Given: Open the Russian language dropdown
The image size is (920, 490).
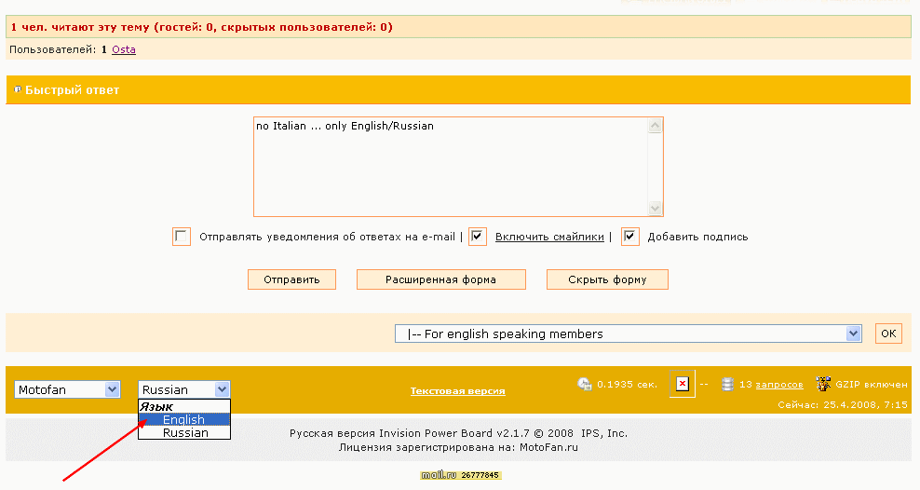Looking at the screenshot, I should (184, 389).
